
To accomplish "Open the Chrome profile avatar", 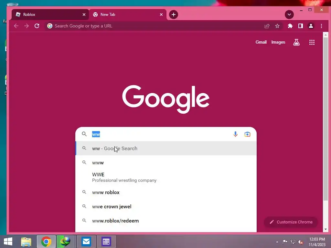I will [x=311, y=26].
